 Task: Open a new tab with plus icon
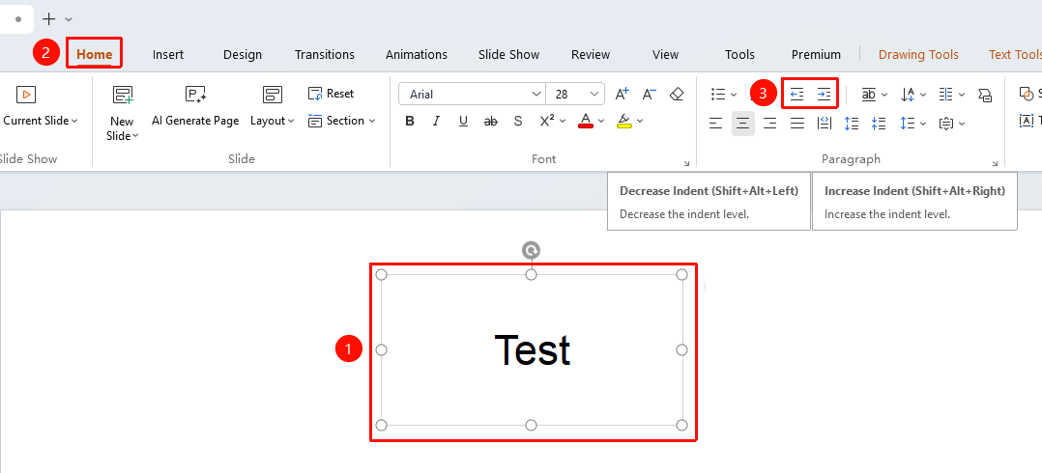(48, 19)
